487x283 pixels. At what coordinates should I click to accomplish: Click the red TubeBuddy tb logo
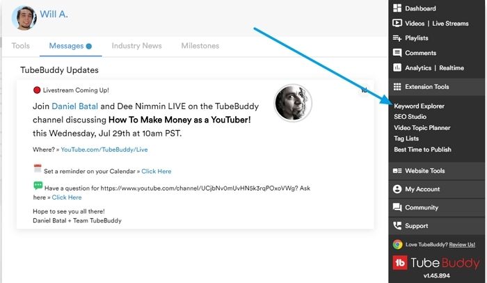click(x=400, y=263)
